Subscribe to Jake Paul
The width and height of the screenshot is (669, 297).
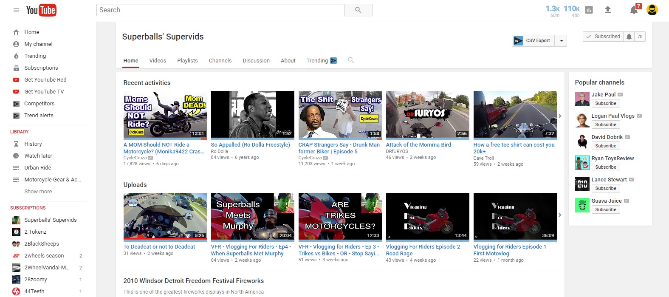(606, 103)
